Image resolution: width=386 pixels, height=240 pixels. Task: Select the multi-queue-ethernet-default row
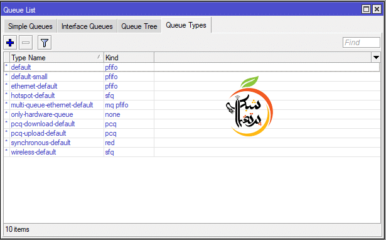[x=192, y=105]
